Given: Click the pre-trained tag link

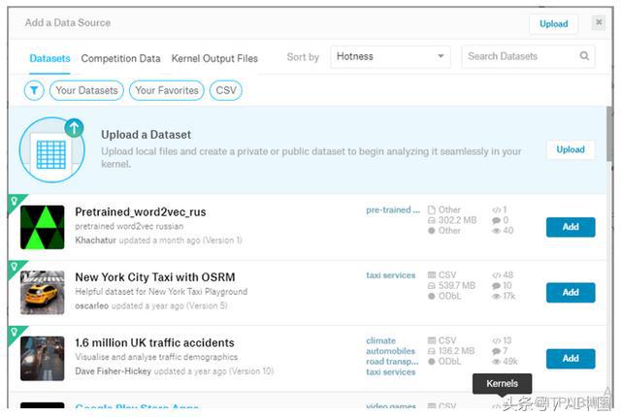Looking at the screenshot, I should [x=392, y=210].
